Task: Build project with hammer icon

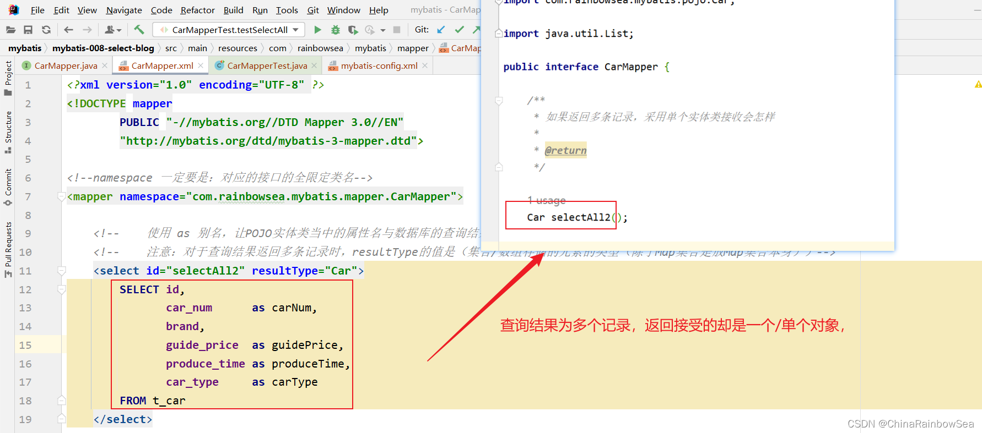Action: [139, 30]
